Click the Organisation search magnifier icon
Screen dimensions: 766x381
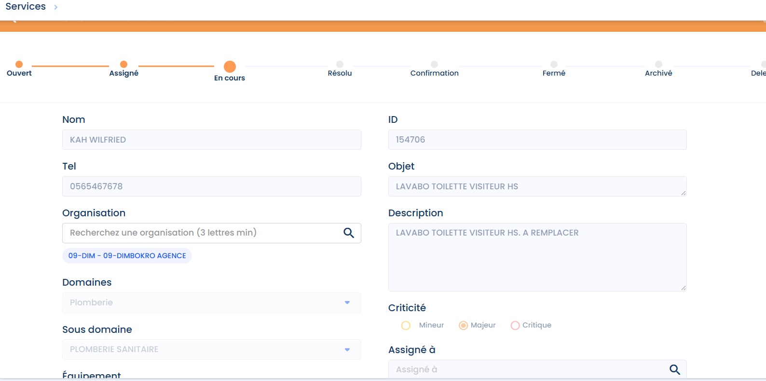[x=348, y=233]
